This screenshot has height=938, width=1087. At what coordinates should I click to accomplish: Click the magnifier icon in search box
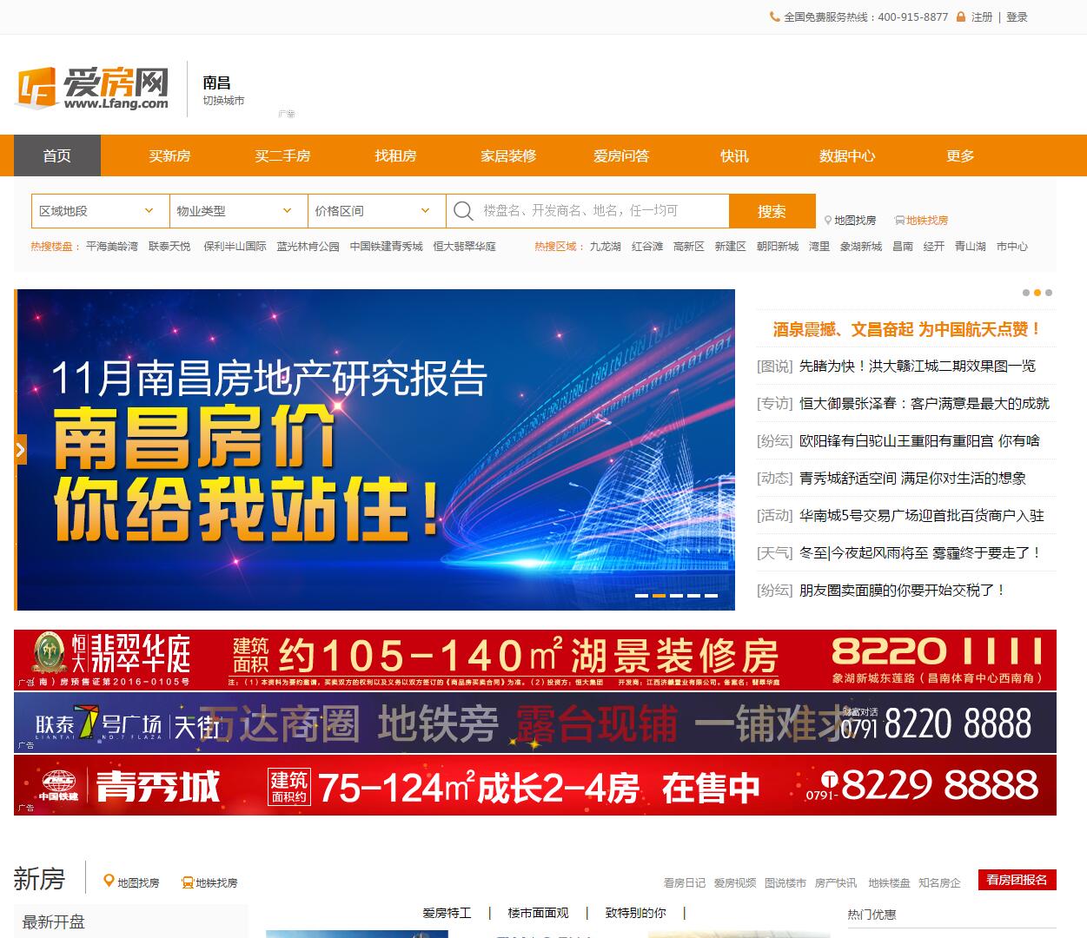[x=464, y=211]
